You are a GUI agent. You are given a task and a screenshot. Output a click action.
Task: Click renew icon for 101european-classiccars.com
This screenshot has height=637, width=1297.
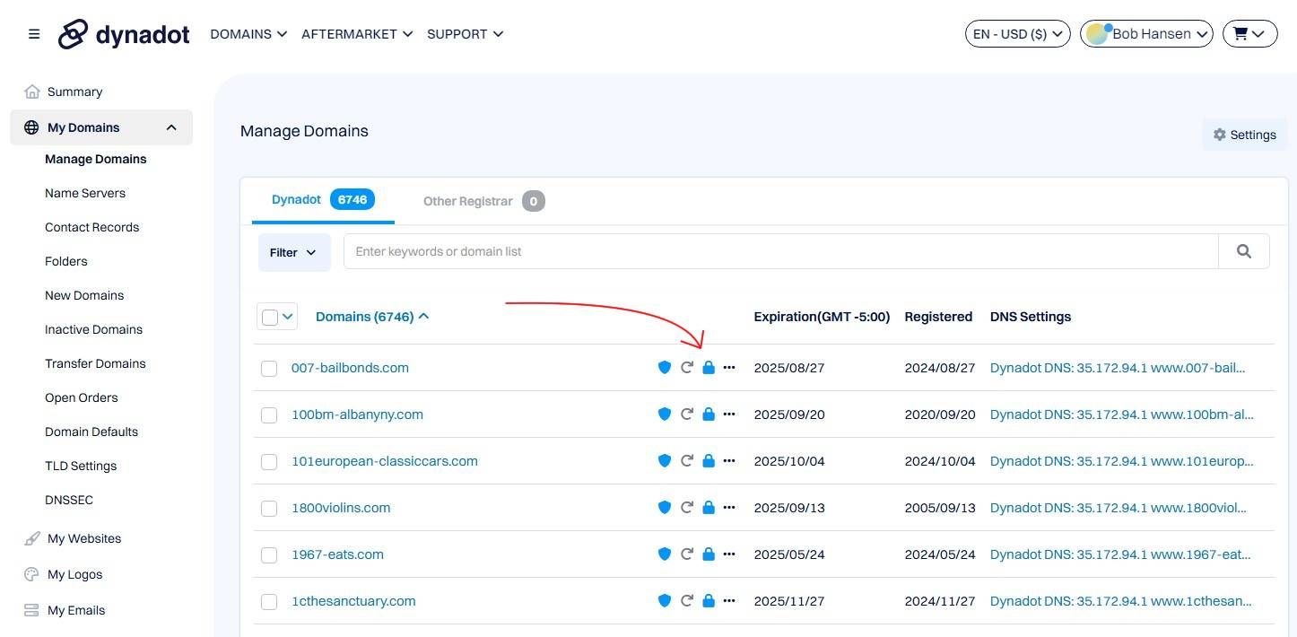(x=687, y=461)
